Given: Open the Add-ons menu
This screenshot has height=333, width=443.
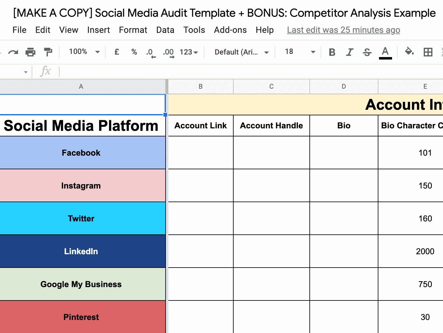Looking at the screenshot, I should click(230, 30).
